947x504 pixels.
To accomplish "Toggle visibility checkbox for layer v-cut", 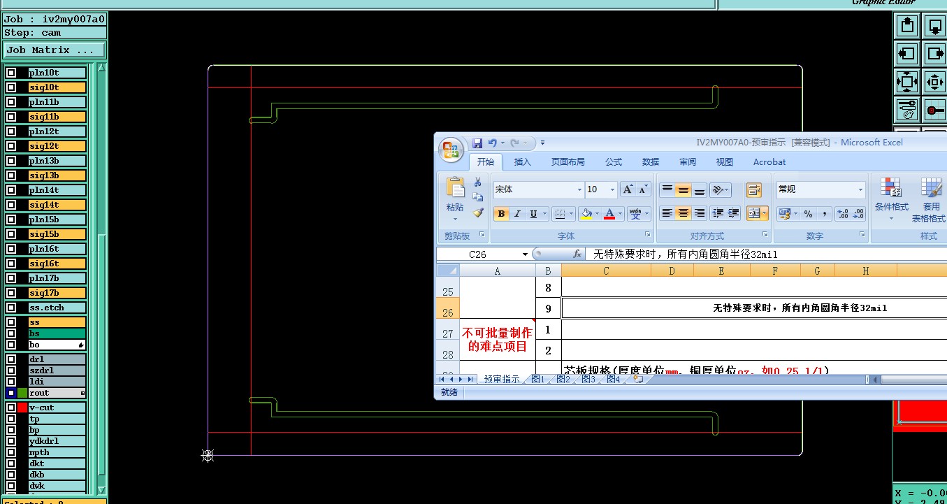I will (x=11, y=408).
